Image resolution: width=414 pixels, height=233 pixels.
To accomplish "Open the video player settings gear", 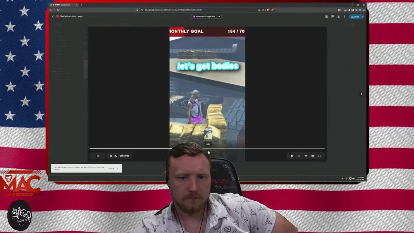I will tap(313, 156).
